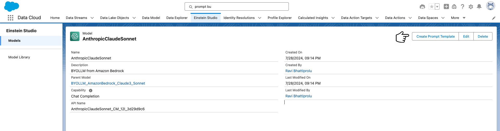The width and height of the screenshot is (500, 131).
Task: Click the Einstein Studio sidebar heading
Action: pyautogui.click(x=21, y=31)
